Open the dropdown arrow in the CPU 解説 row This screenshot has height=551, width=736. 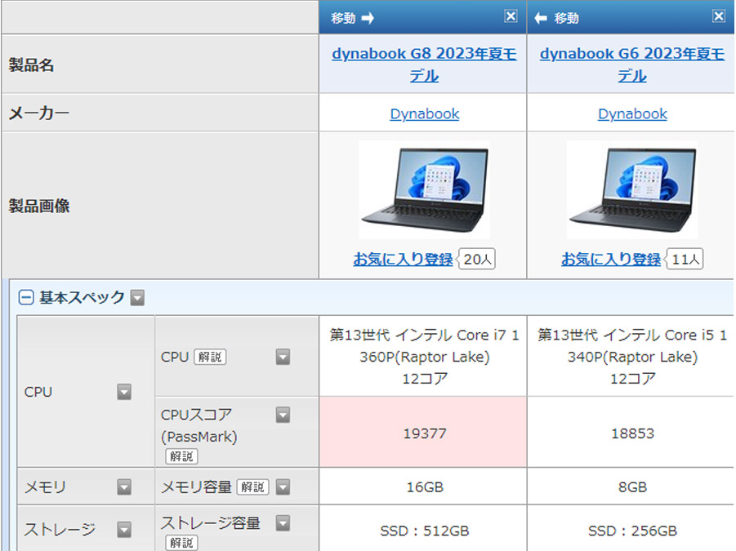[x=283, y=357]
